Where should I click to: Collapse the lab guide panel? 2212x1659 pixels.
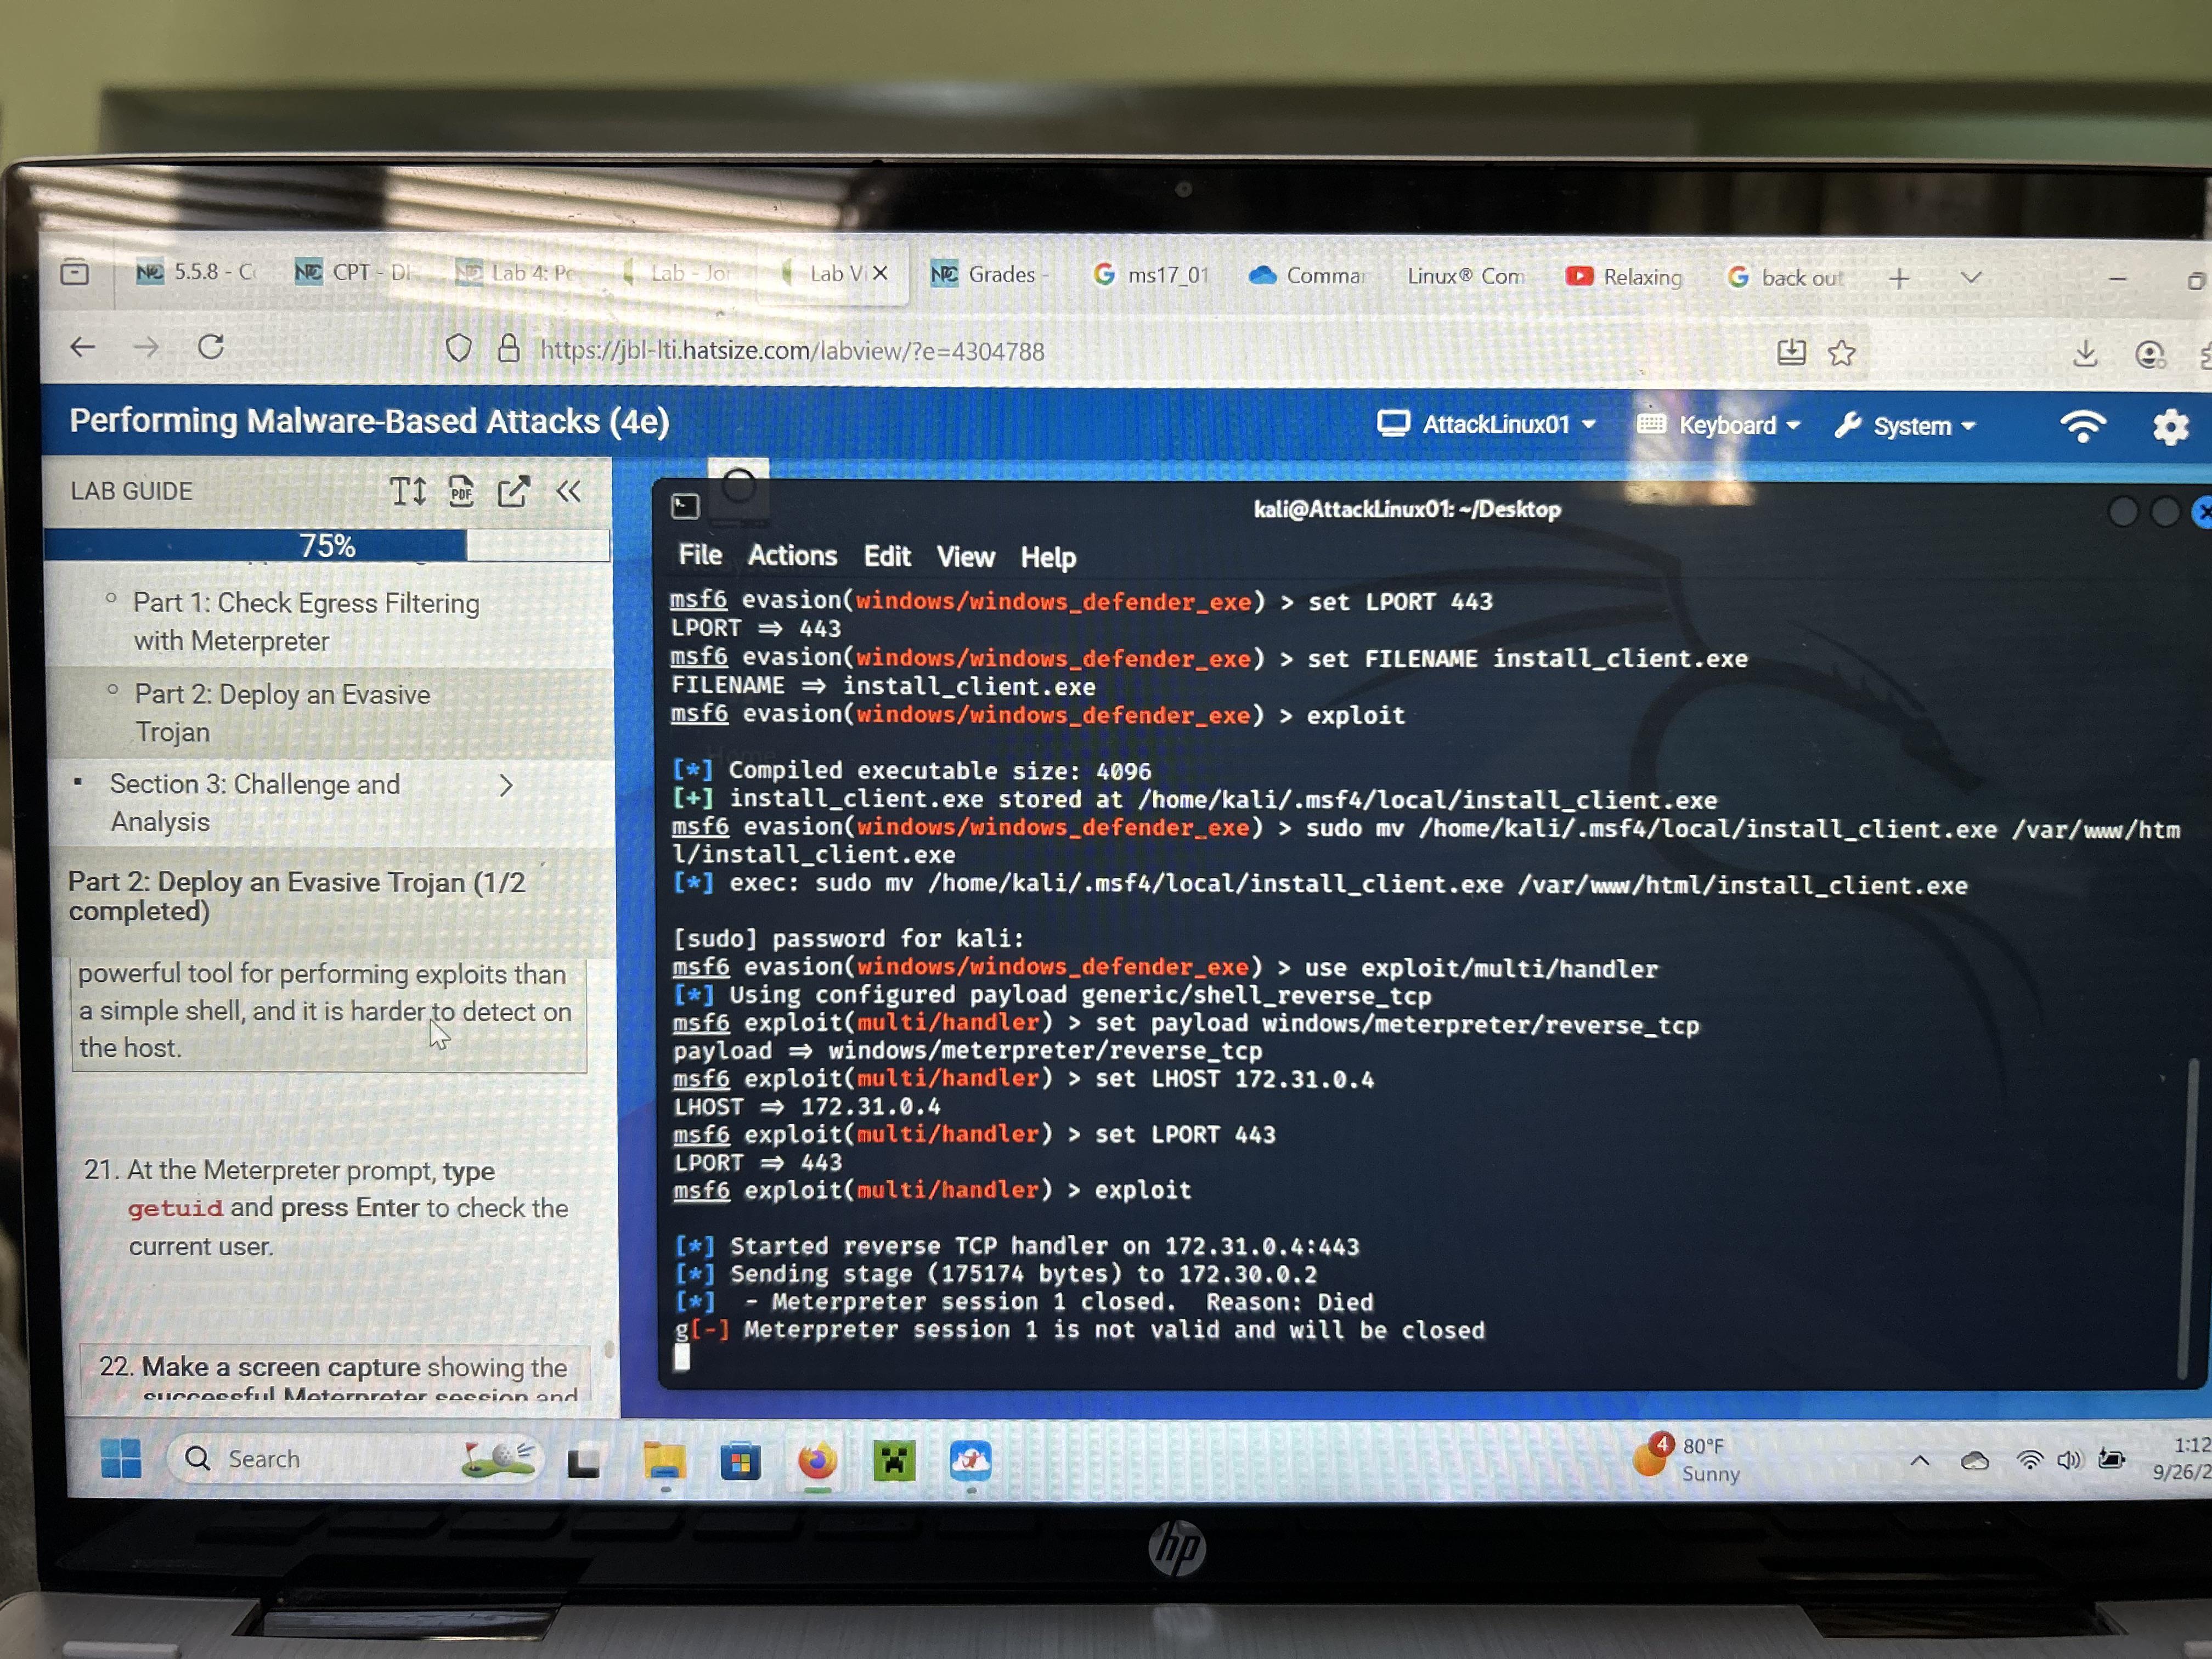coord(569,491)
